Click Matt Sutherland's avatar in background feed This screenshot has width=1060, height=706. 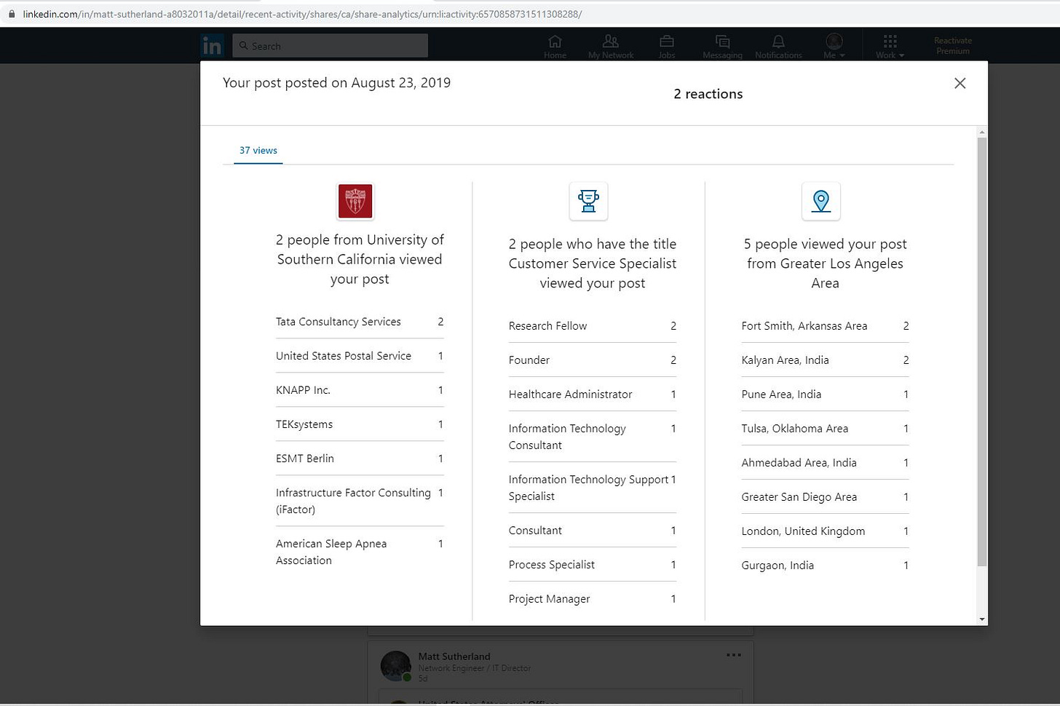(x=395, y=665)
